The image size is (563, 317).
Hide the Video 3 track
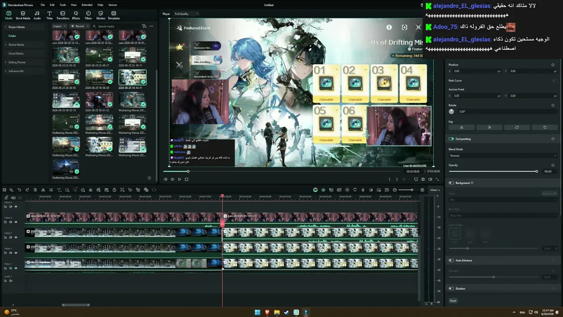coord(16,237)
